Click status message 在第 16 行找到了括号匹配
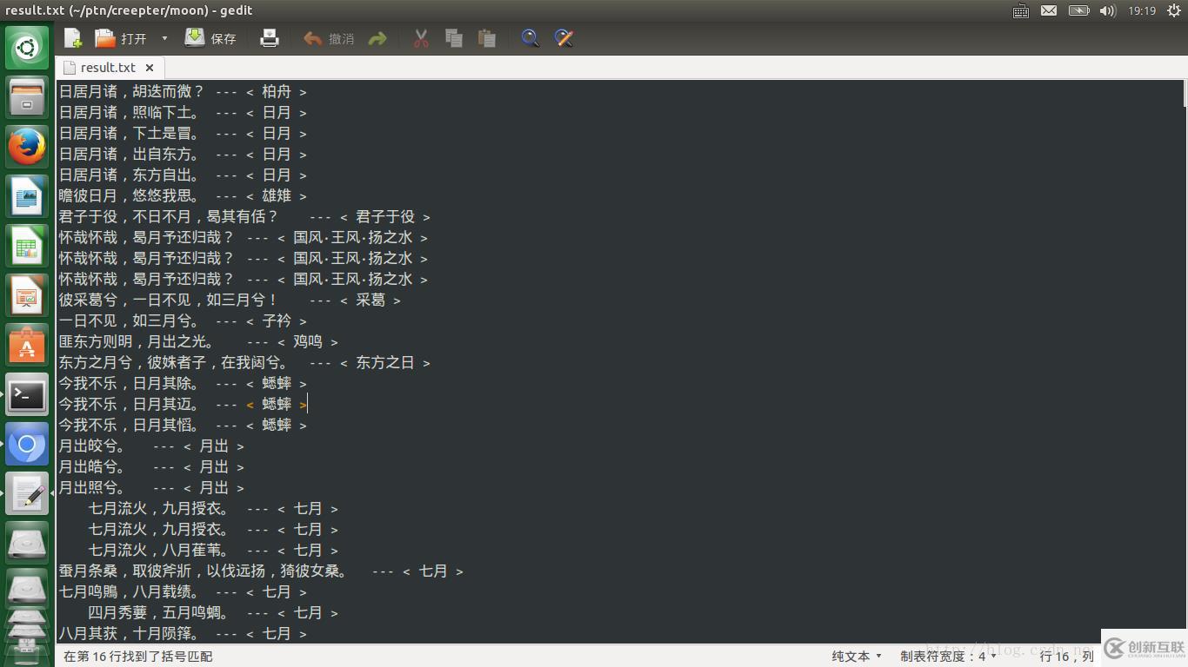The image size is (1188, 667). click(138, 656)
